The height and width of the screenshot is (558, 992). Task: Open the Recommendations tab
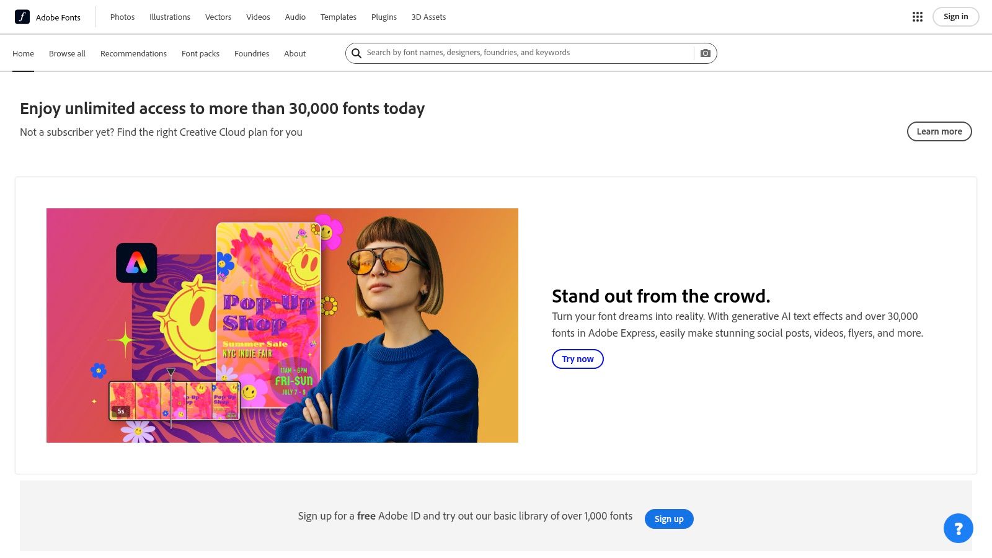(133, 53)
